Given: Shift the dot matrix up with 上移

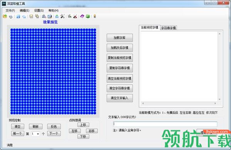Looking at the screenshot, I should coord(83,125).
